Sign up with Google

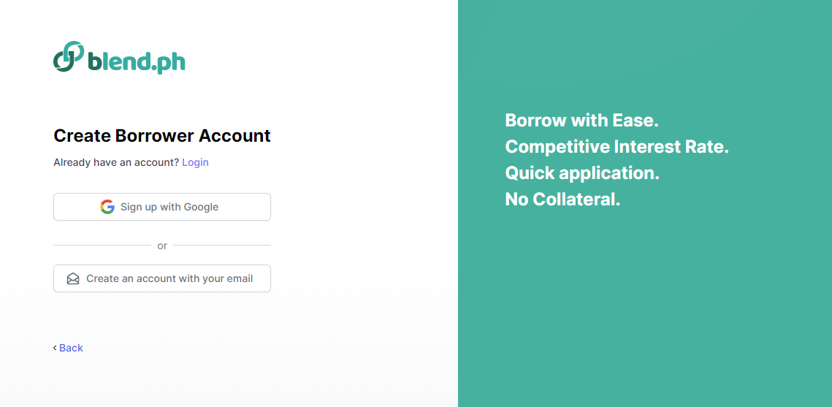click(x=162, y=207)
